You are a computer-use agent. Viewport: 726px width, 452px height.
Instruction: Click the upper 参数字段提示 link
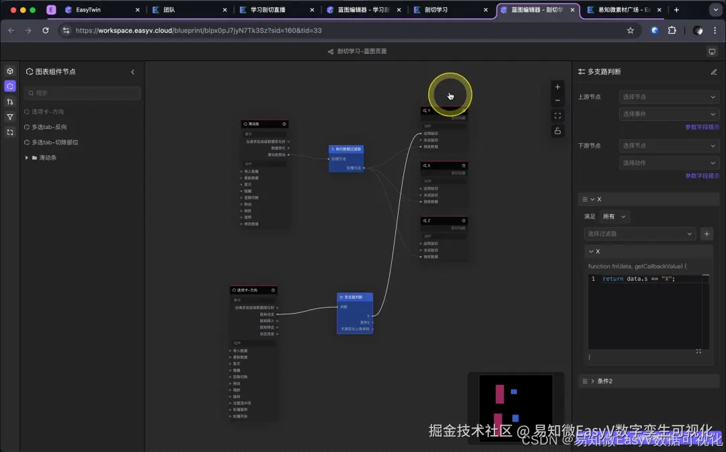click(702, 127)
